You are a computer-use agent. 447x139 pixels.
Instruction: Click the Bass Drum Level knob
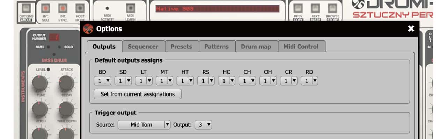(39, 83)
